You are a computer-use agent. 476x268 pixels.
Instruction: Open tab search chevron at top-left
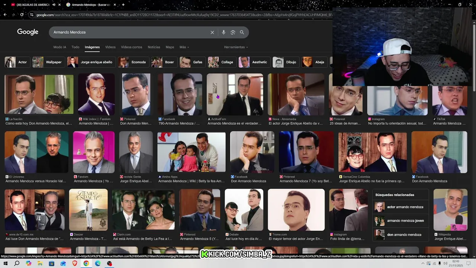pos(4,5)
